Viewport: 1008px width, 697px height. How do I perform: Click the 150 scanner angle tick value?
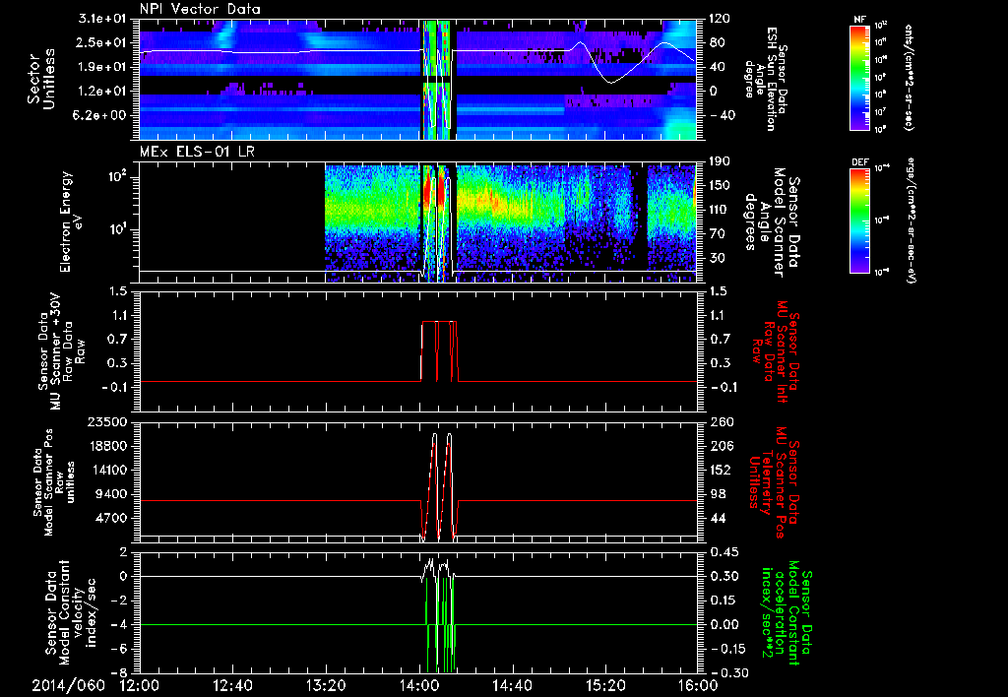pos(720,185)
